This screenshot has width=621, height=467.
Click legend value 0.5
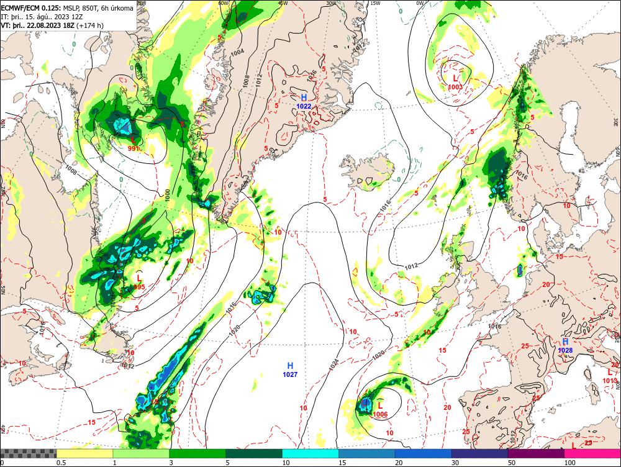pyautogui.click(x=61, y=463)
